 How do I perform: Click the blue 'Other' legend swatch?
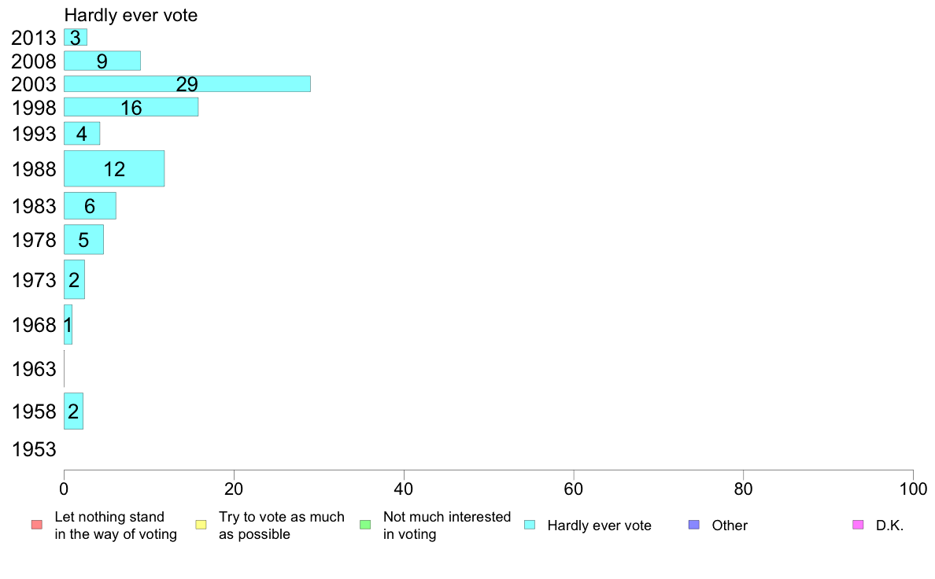point(694,525)
